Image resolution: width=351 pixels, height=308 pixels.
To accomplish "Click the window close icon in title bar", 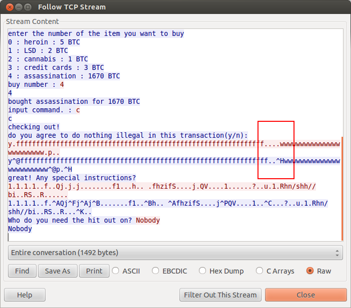I will click(8, 7).
